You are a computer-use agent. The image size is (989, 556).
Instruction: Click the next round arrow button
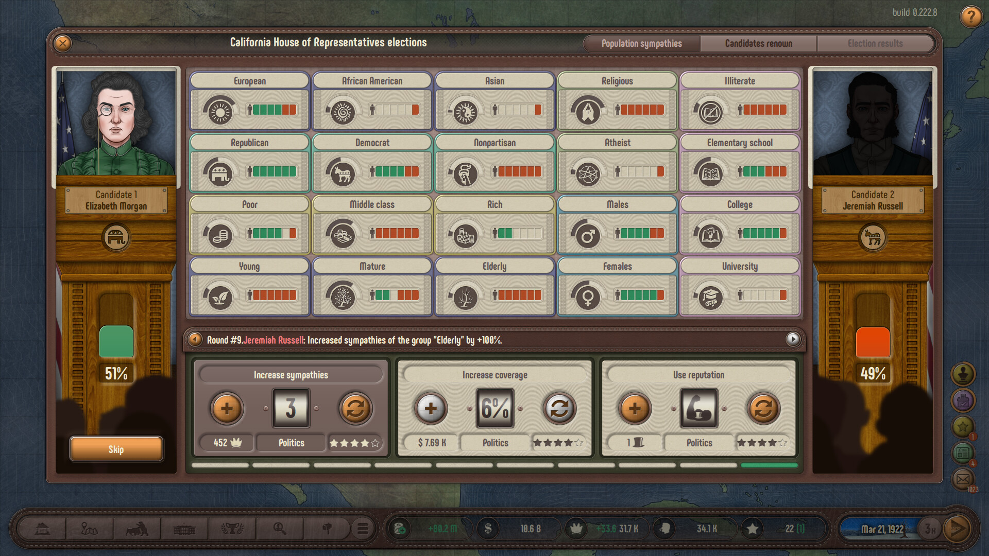click(792, 340)
